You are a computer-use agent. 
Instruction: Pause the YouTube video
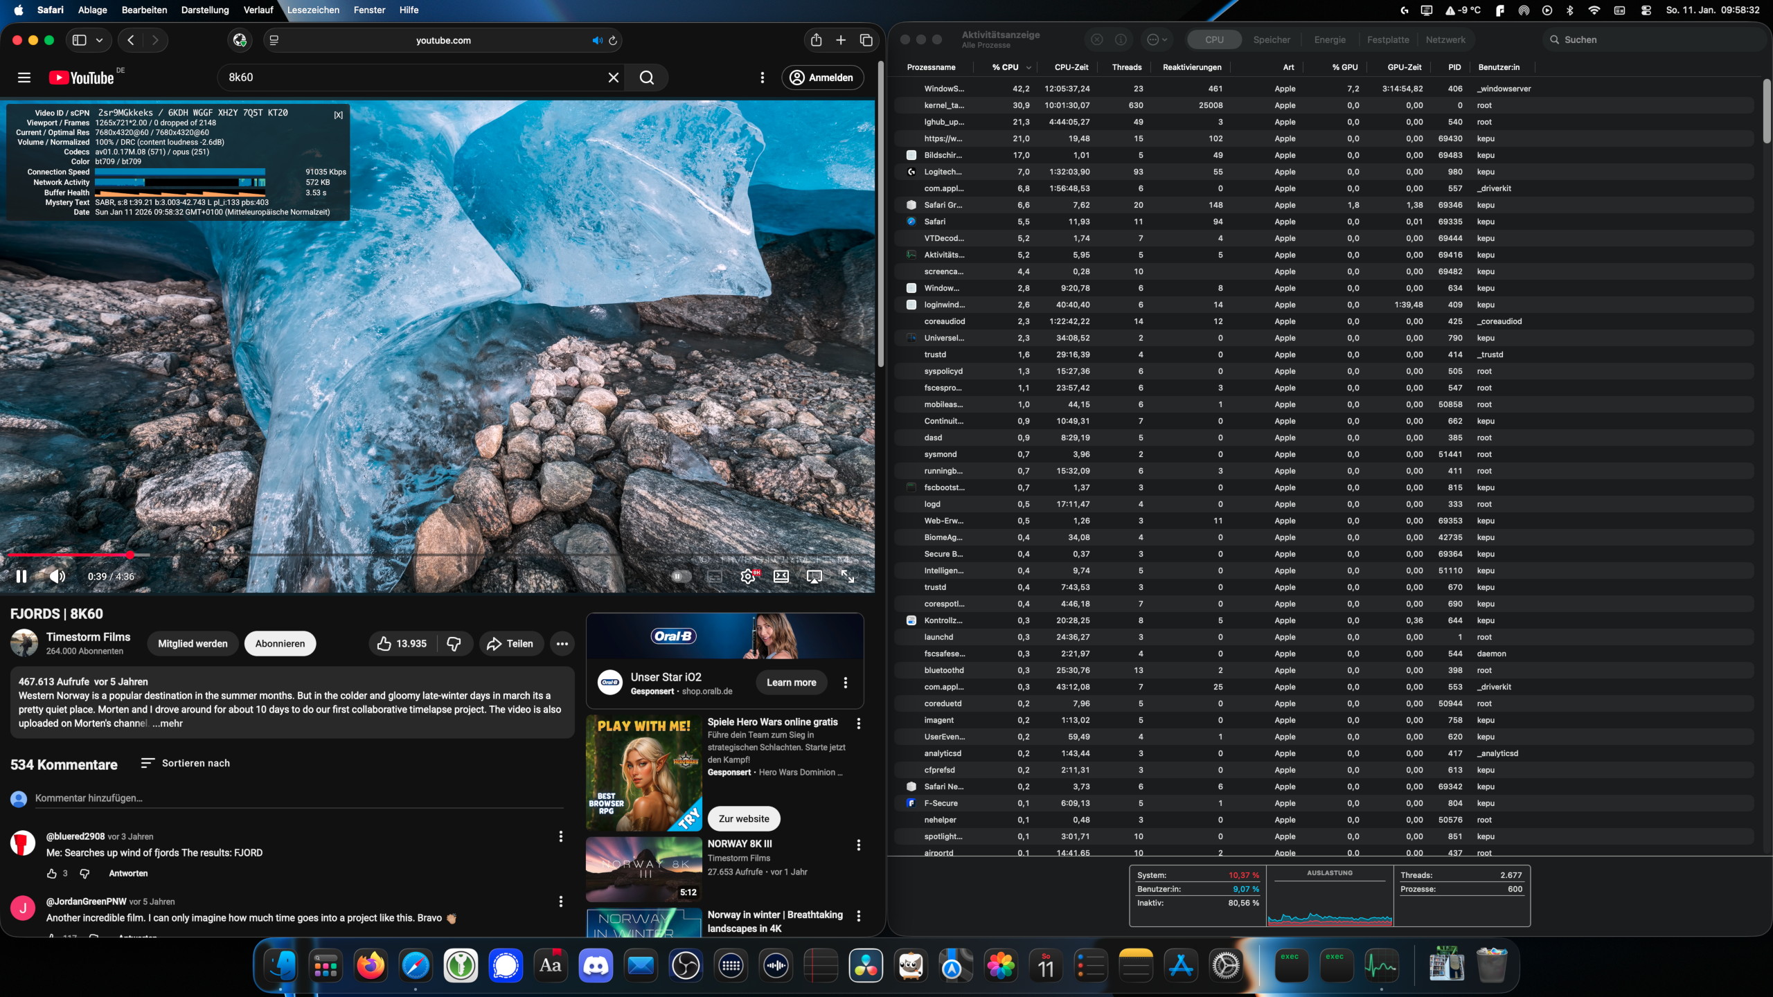click(x=21, y=576)
